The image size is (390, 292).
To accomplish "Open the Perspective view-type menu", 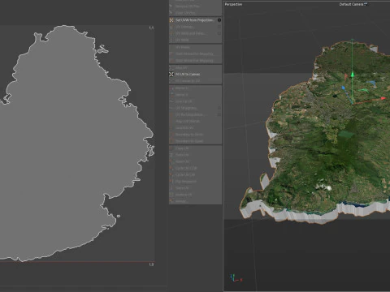I will [233, 4].
